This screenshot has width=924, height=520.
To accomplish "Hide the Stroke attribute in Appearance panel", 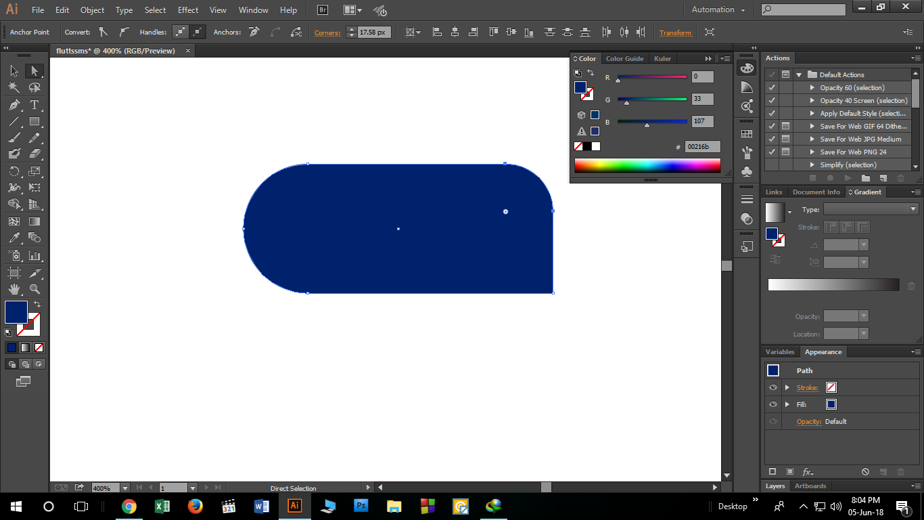I will (773, 387).
